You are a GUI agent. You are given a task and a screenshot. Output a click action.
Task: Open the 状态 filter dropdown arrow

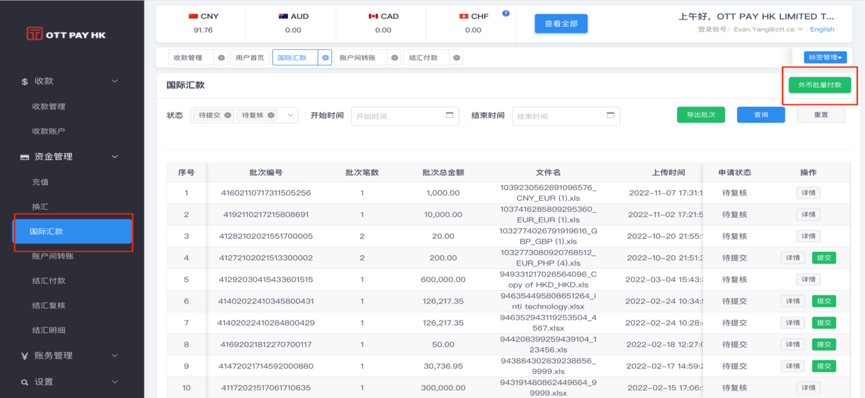click(x=290, y=115)
